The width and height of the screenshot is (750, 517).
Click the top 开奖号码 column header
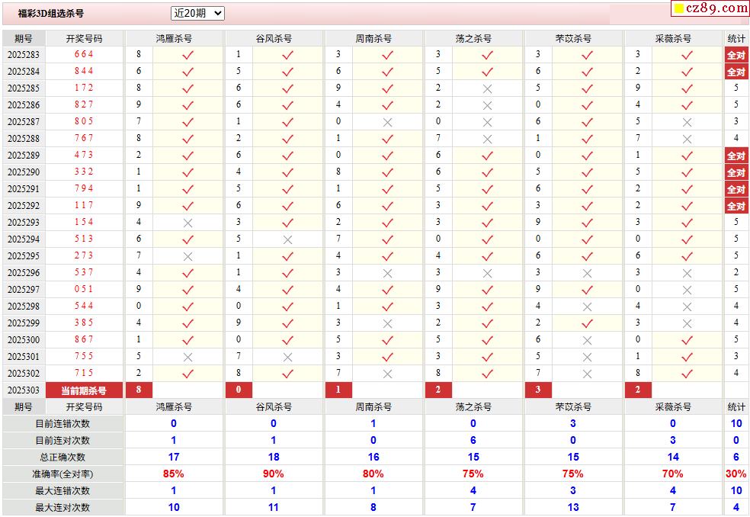84,39
